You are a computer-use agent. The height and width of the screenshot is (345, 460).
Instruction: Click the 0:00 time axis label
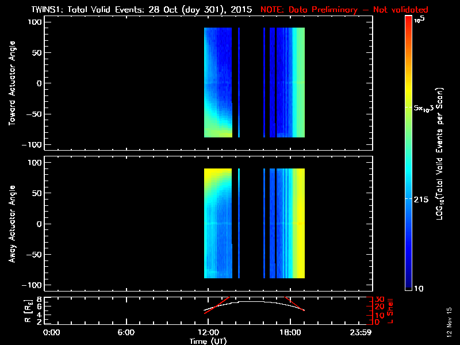pos(52,332)
